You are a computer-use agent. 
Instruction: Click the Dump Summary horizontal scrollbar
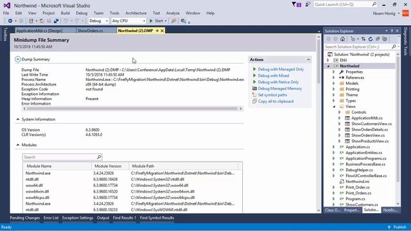click(132, 108)
